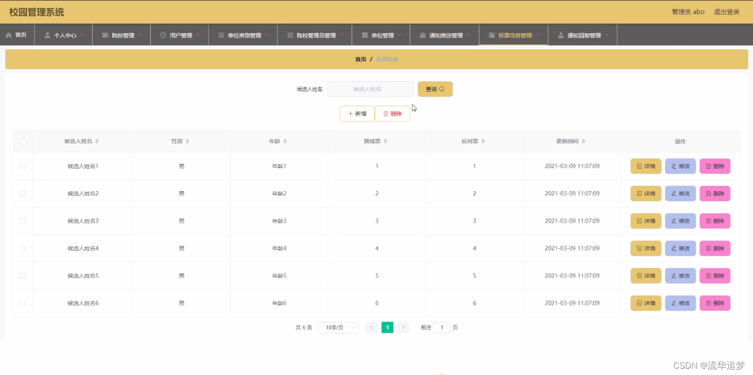Sort by 候选人姓名 column arrows
753x375 pixels.
97,141
